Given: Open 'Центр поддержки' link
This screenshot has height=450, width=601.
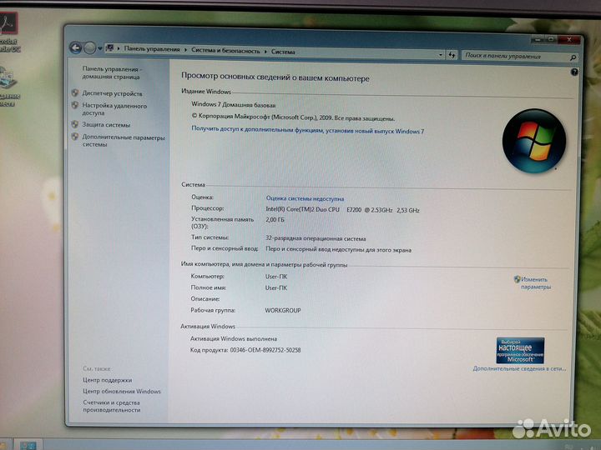Looking at the screenshot, I should coord(108,380).
